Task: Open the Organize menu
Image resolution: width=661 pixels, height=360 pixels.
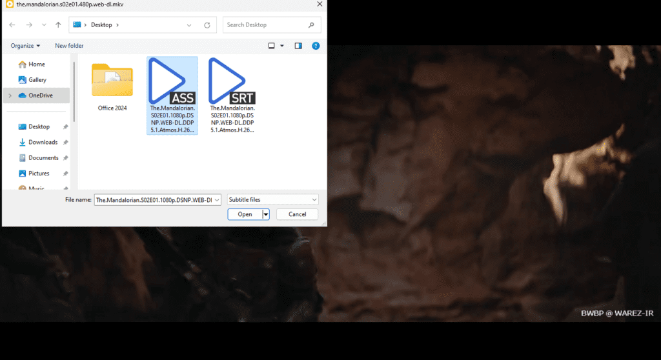Action: point(26,46)
